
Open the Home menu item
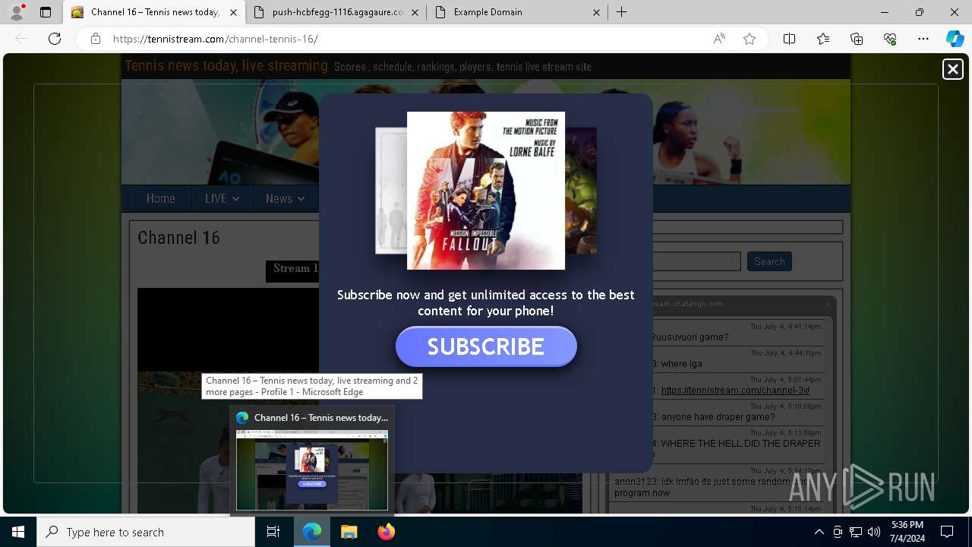coord(160,198)
